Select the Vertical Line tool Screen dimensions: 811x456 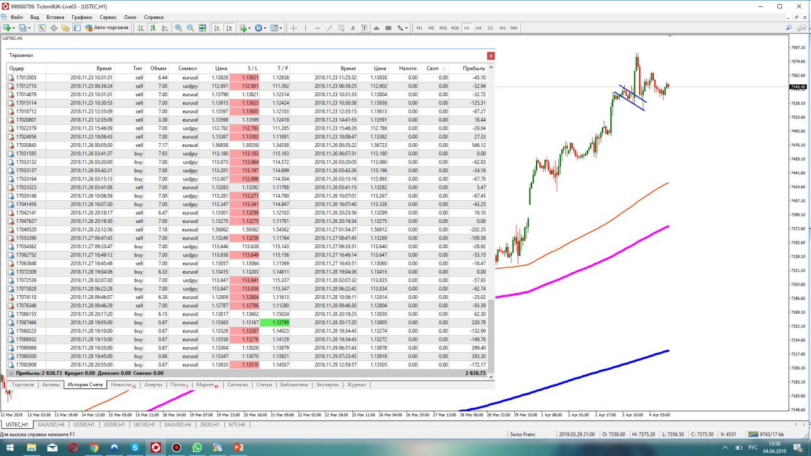[305, 28]
